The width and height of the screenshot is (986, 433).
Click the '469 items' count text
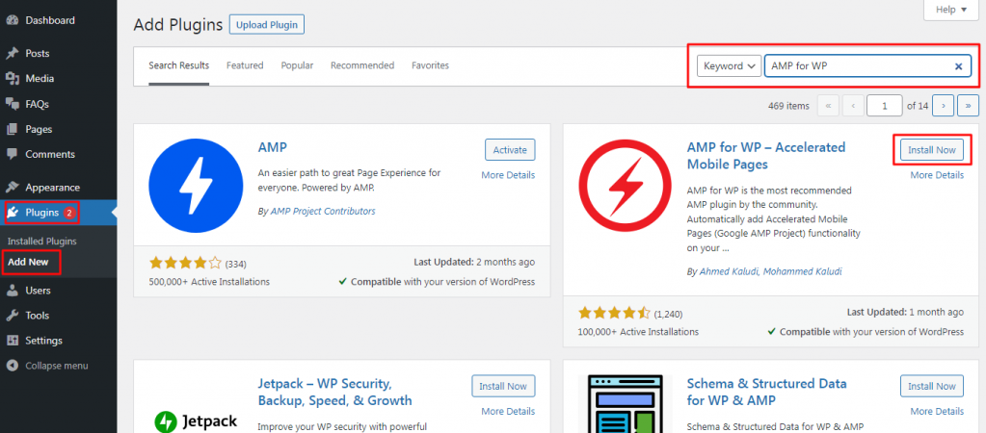[x=788, y=106]
